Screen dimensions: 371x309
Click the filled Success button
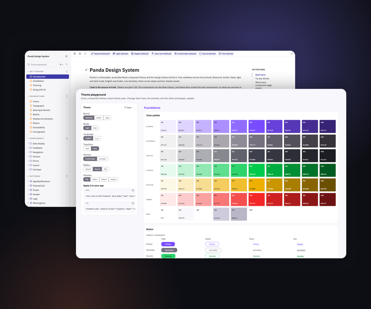tap(168, 256)
